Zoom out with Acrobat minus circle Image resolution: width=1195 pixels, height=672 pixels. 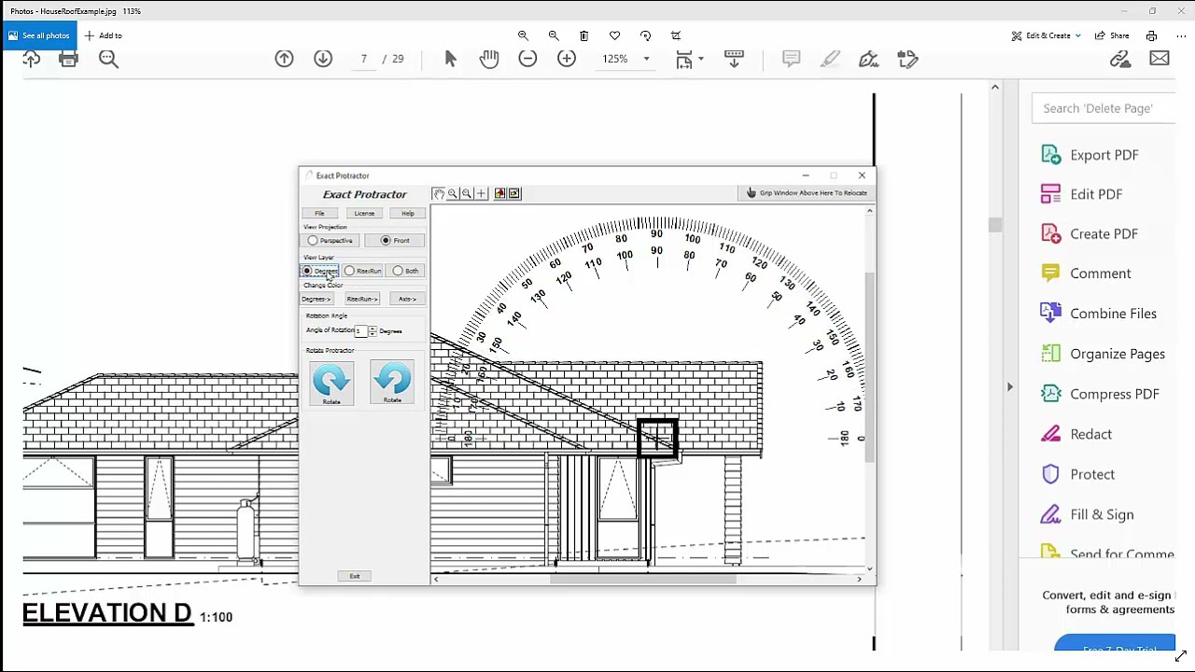pos(527,59)
